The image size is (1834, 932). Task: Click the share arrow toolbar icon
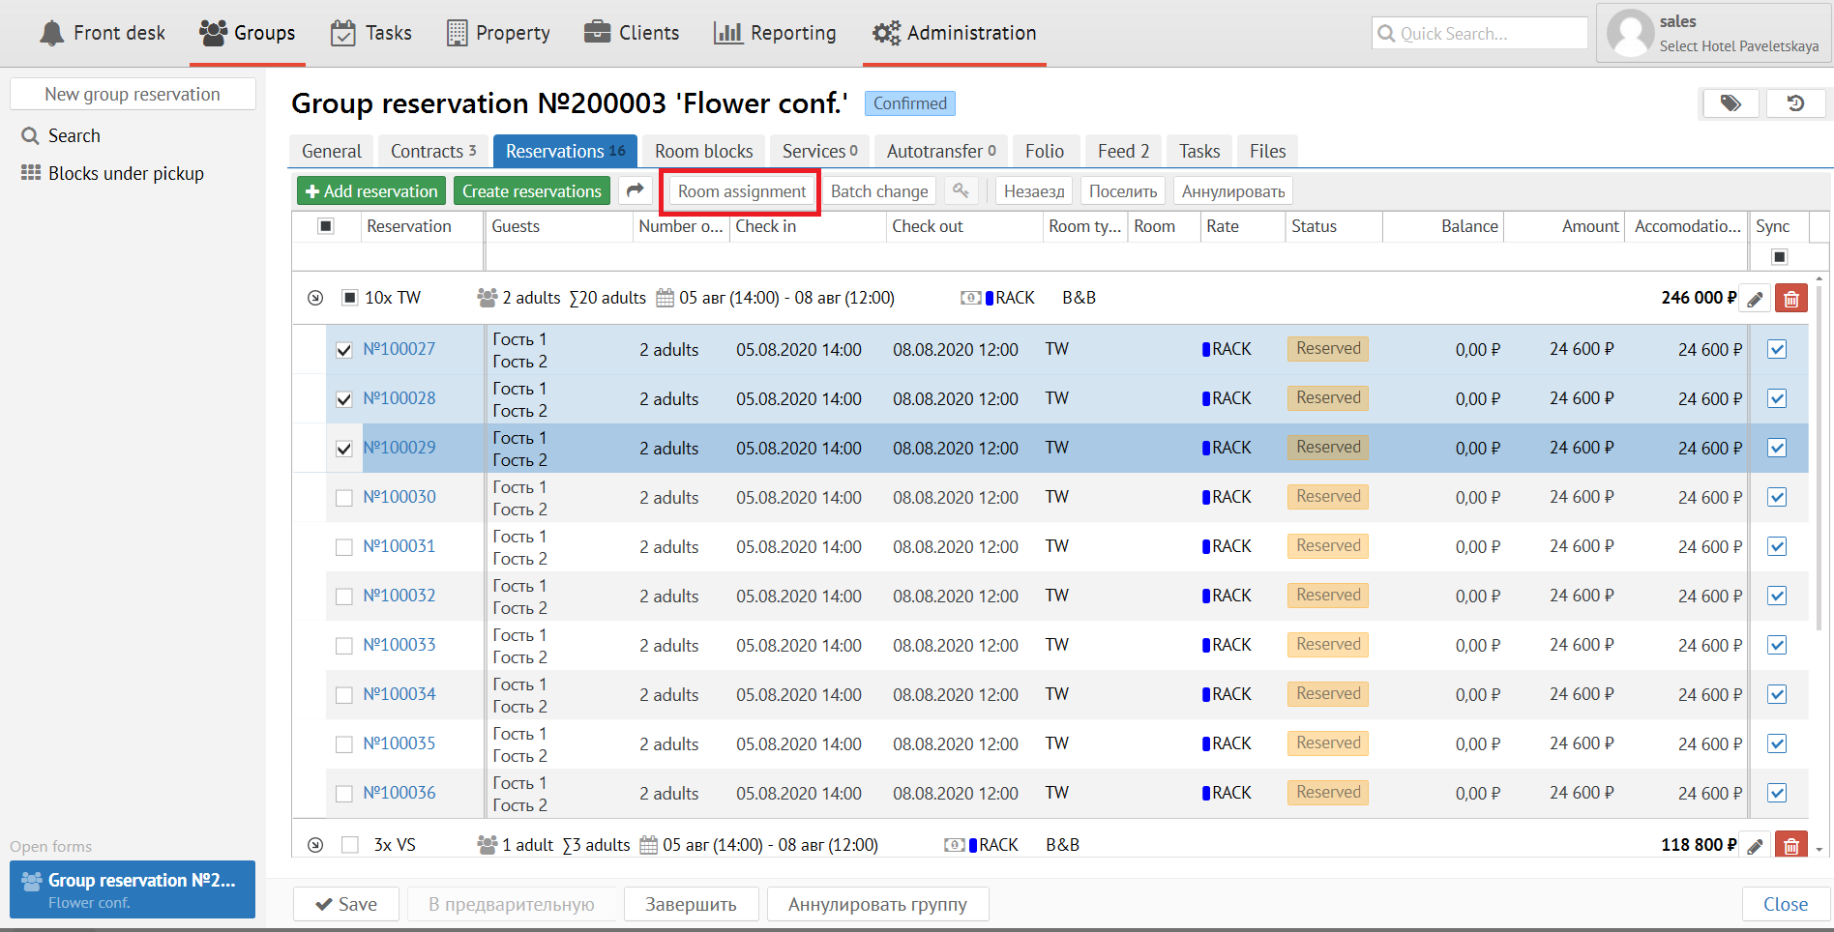[x=635, y=191]
